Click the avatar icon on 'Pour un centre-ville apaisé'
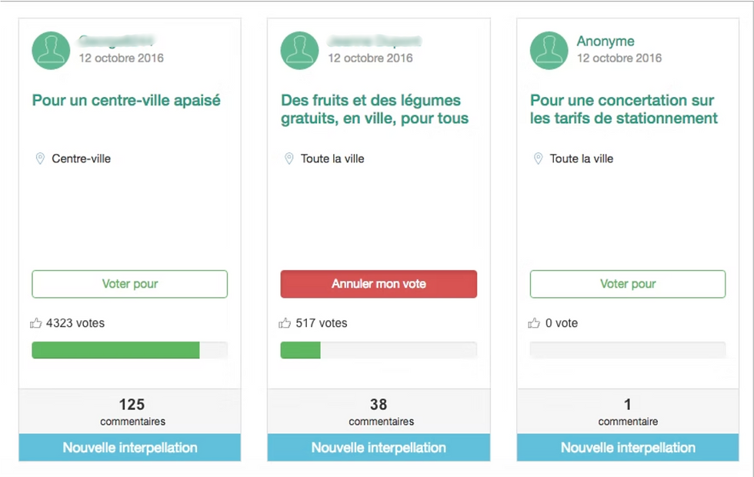The width and height of the screenshot is (754, 477). [x=51, y=50]
